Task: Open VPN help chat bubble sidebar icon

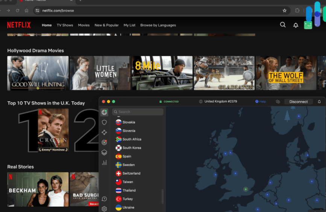Action: point(104,199)
